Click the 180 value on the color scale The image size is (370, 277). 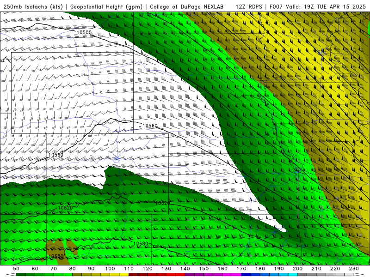pos(260,269)
